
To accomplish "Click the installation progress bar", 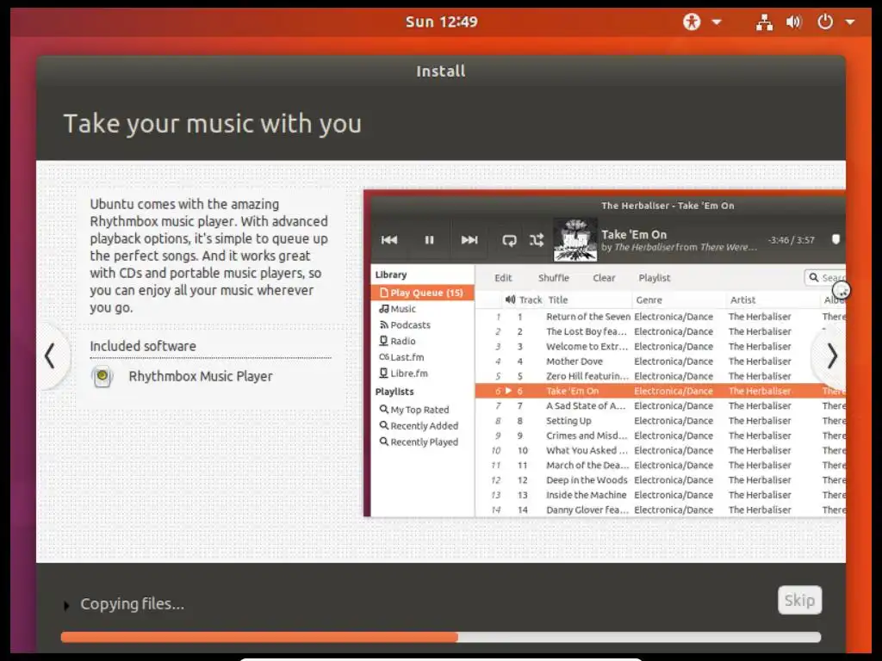I will pyautogui.click(x=440, y=637).
